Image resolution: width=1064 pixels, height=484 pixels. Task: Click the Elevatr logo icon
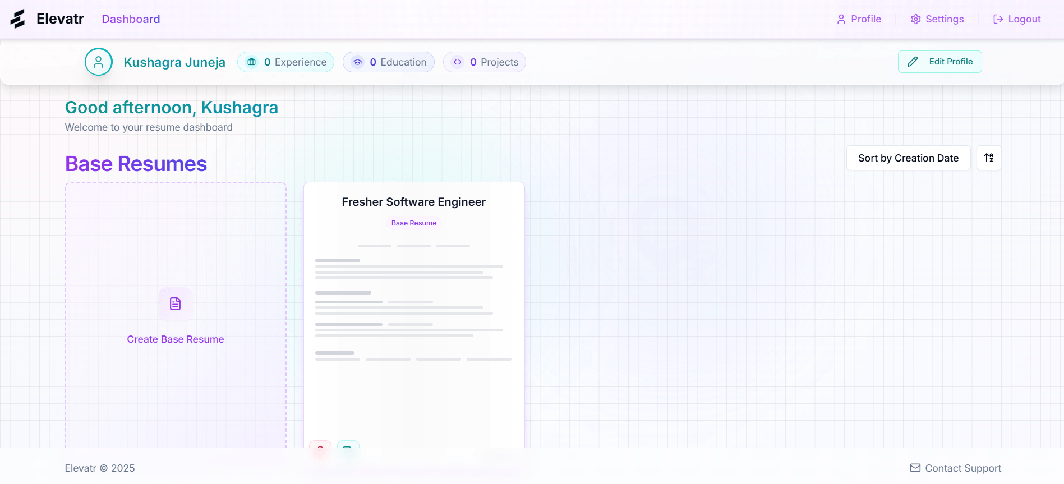click(17, 19)
